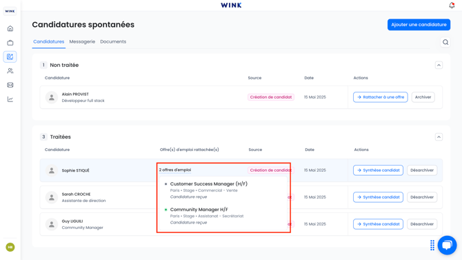
Task: Expand the 2 offres d'emploi link
Action: [x=175, y=170]
